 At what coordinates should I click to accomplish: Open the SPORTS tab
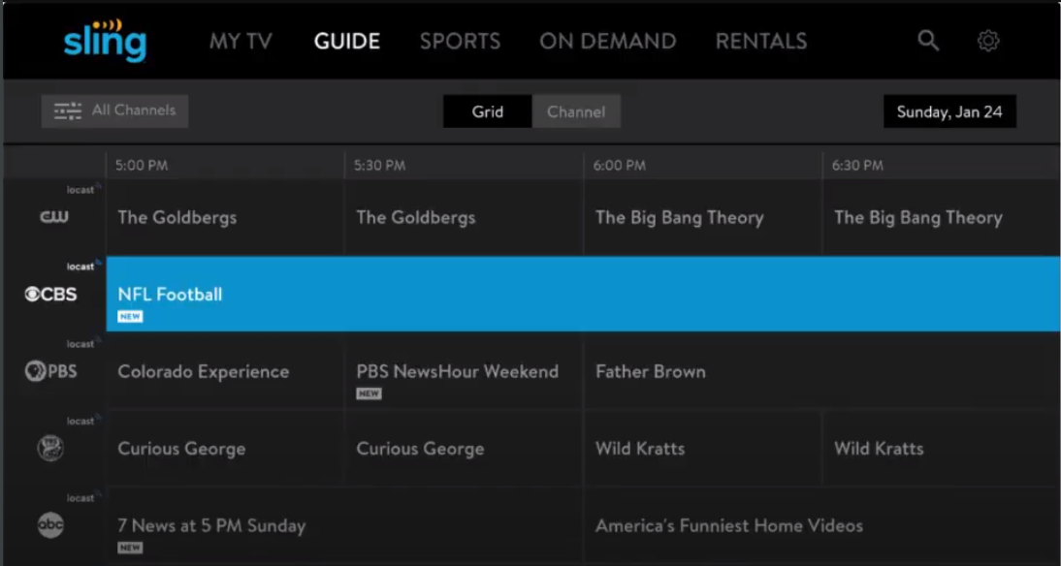pos(460,42)
